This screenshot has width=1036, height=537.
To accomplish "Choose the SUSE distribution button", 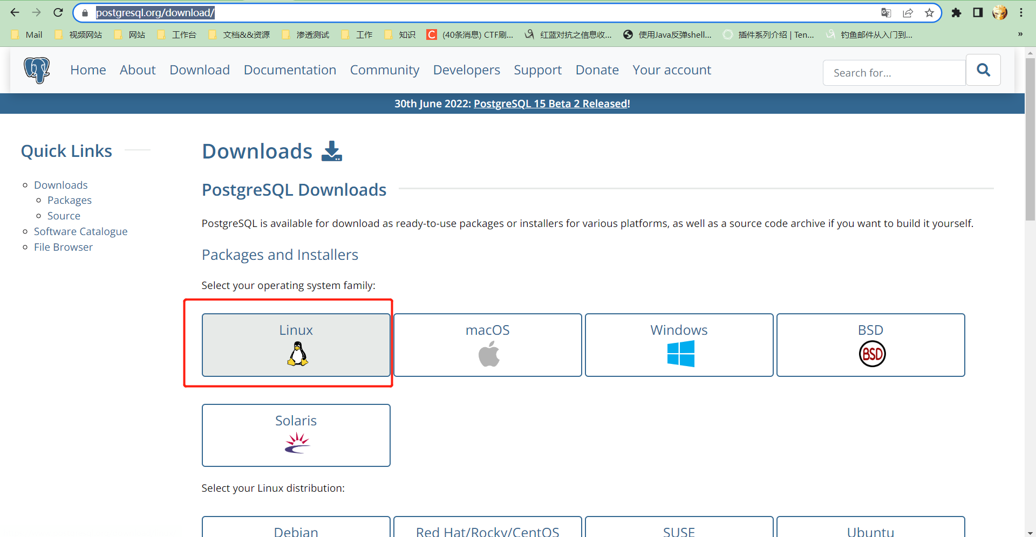I will point(679,527).
